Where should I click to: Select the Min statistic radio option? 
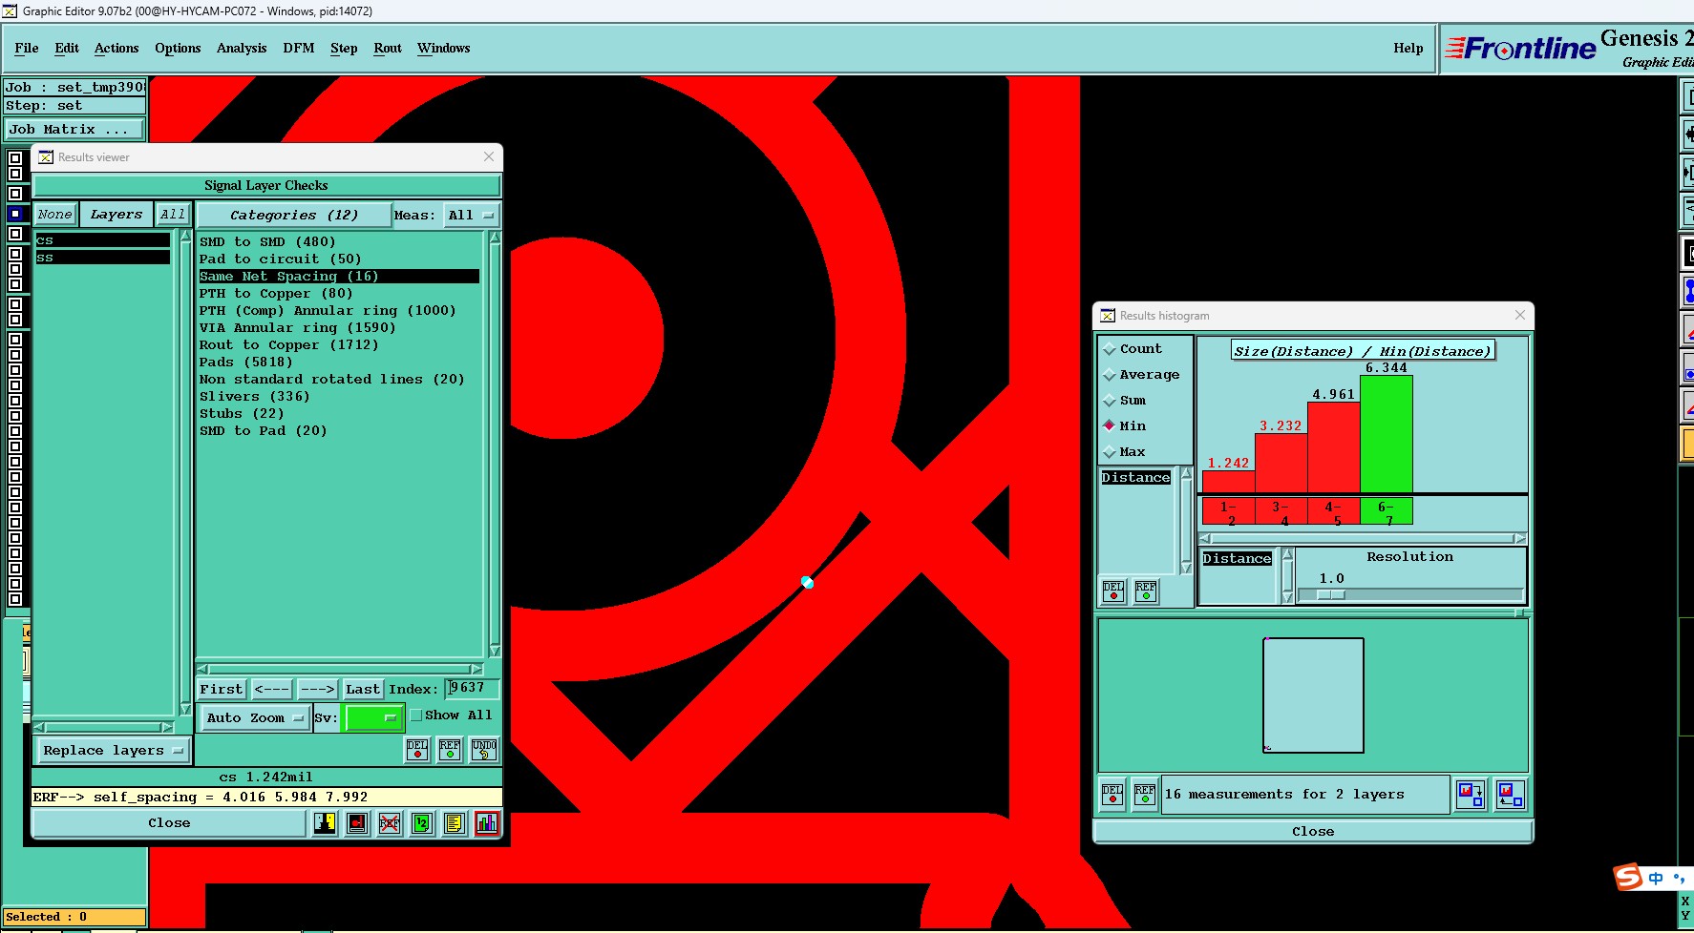coord(1124,426)
